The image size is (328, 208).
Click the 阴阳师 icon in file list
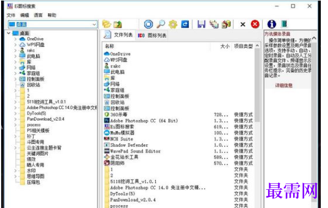(x=107, y=163)
